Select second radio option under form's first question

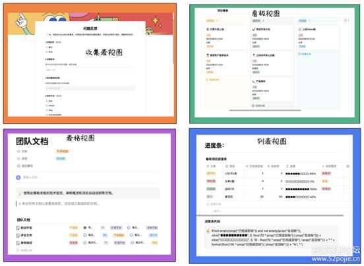tap(47, 51)
